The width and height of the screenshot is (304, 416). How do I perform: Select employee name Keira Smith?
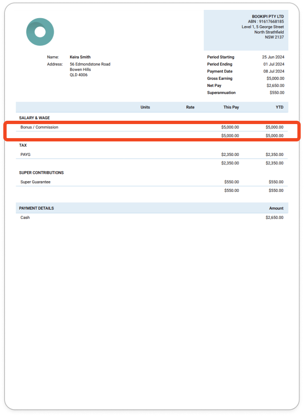(80, 57)
